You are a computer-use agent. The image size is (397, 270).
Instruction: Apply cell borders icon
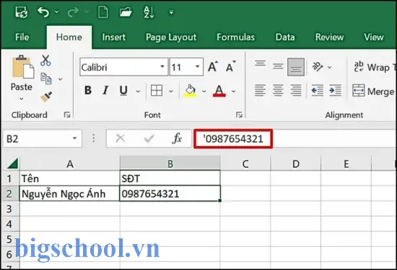point(157,91)
